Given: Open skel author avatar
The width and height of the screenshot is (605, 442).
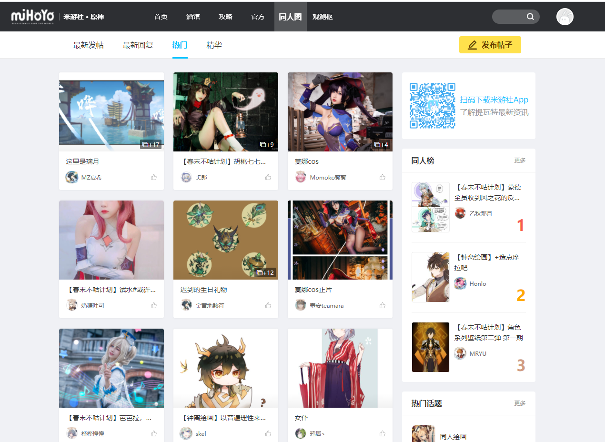Looking at the screenshot, I should point(186,433).
